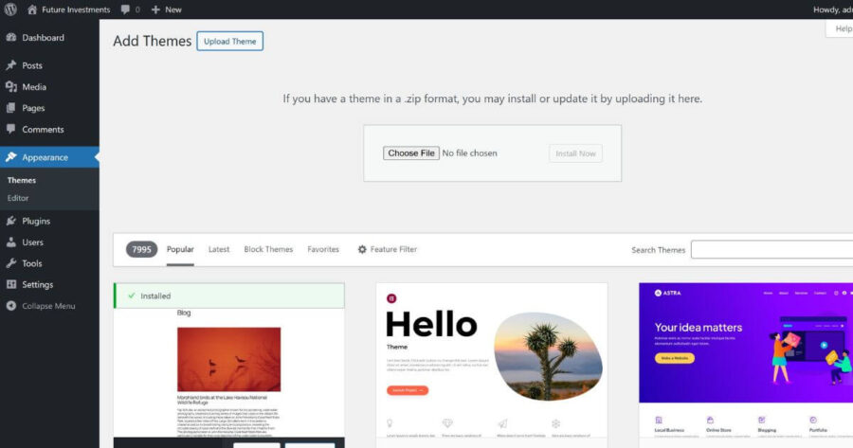Click the Tools wrench icon

point(10,263)
